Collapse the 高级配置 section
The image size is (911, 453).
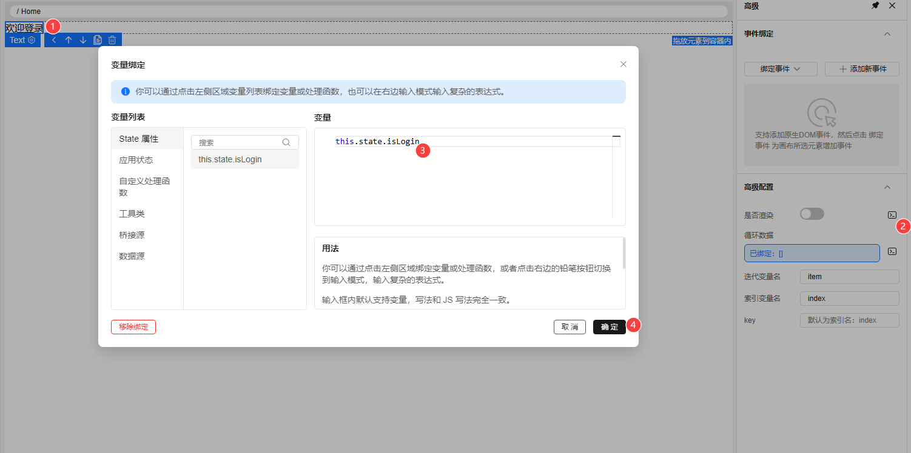pyautogui.click(x=887, y=187)
